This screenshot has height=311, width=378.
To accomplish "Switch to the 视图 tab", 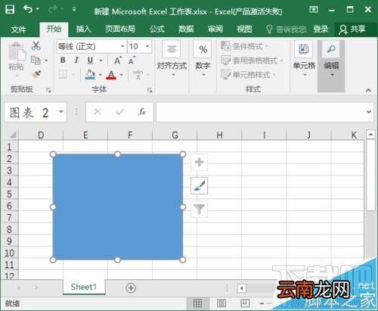I will (244, 29).
